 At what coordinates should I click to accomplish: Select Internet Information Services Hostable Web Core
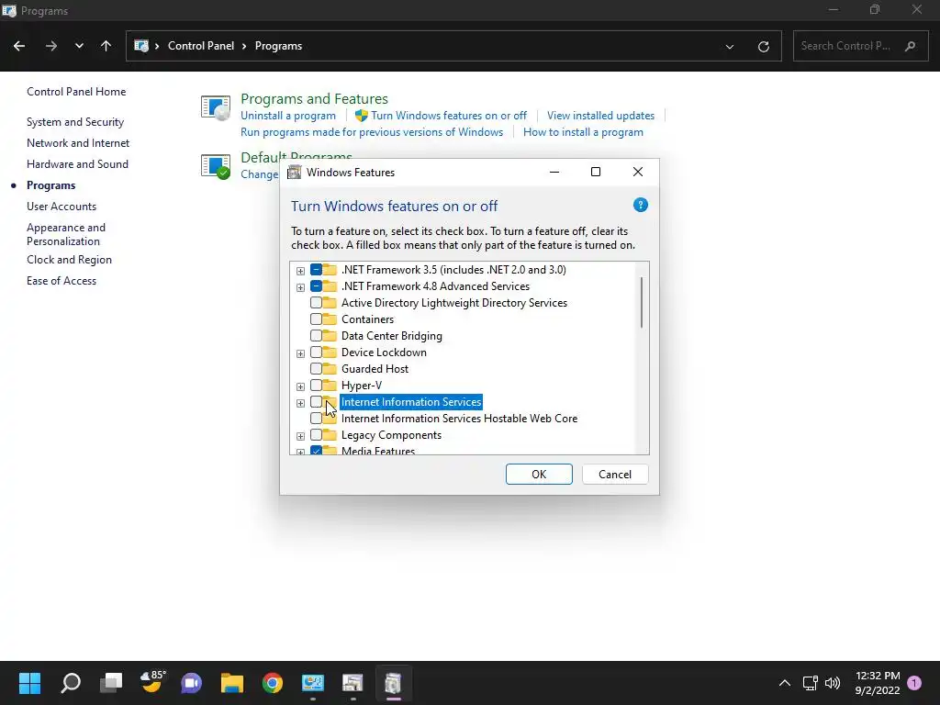point(459,419)
